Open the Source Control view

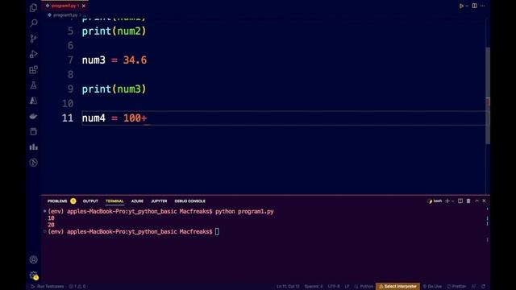coord(33,39)
